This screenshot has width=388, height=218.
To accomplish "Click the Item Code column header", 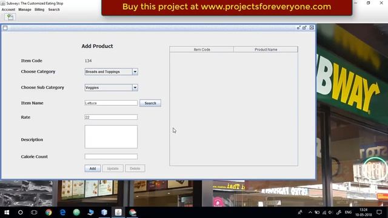I will (202, 50).
